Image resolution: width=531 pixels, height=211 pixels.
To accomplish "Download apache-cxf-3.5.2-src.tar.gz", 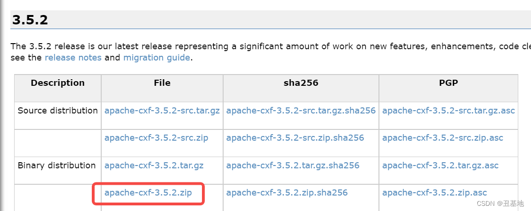I will pyautogui.click(x=162, y=111).
